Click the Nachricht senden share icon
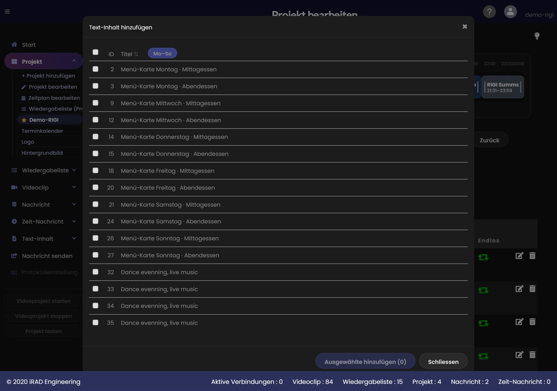 point(14,256)
